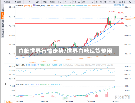Viewport: 135px width, 103px height.
Task: Click the second chart layout icon at top right
Action: click(x=118, y=5)
